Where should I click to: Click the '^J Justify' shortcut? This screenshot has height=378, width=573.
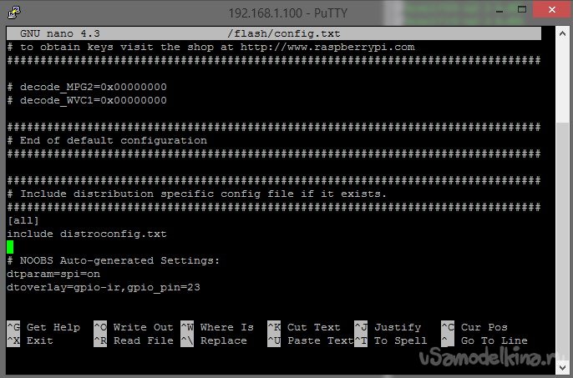(x=388, y=327)
